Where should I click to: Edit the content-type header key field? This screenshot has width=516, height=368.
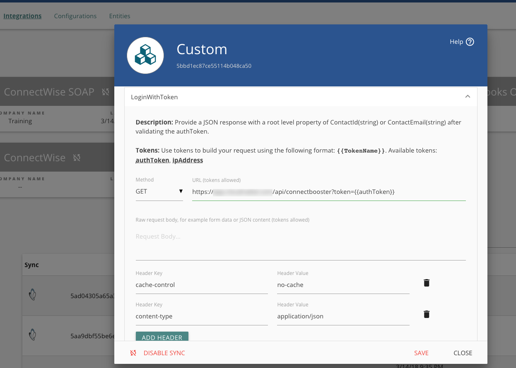click(202, 316)
